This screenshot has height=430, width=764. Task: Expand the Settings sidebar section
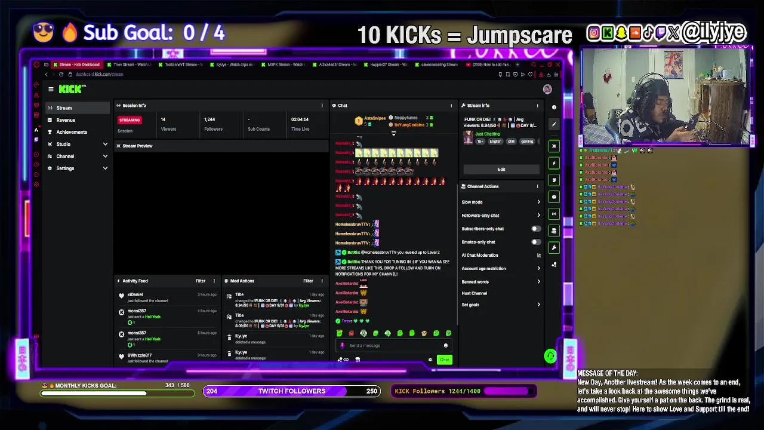(78, 168)
